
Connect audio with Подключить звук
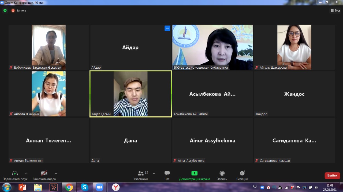[15, 173]
